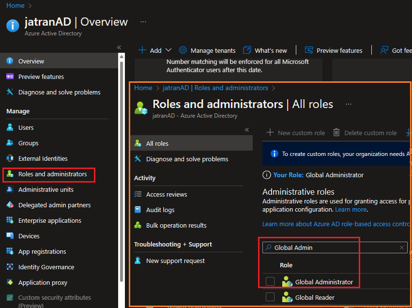The height and width of the screenshot is (308, 412).
Task: Click the Audit logs book icon
Action: [x=137, y=210]
